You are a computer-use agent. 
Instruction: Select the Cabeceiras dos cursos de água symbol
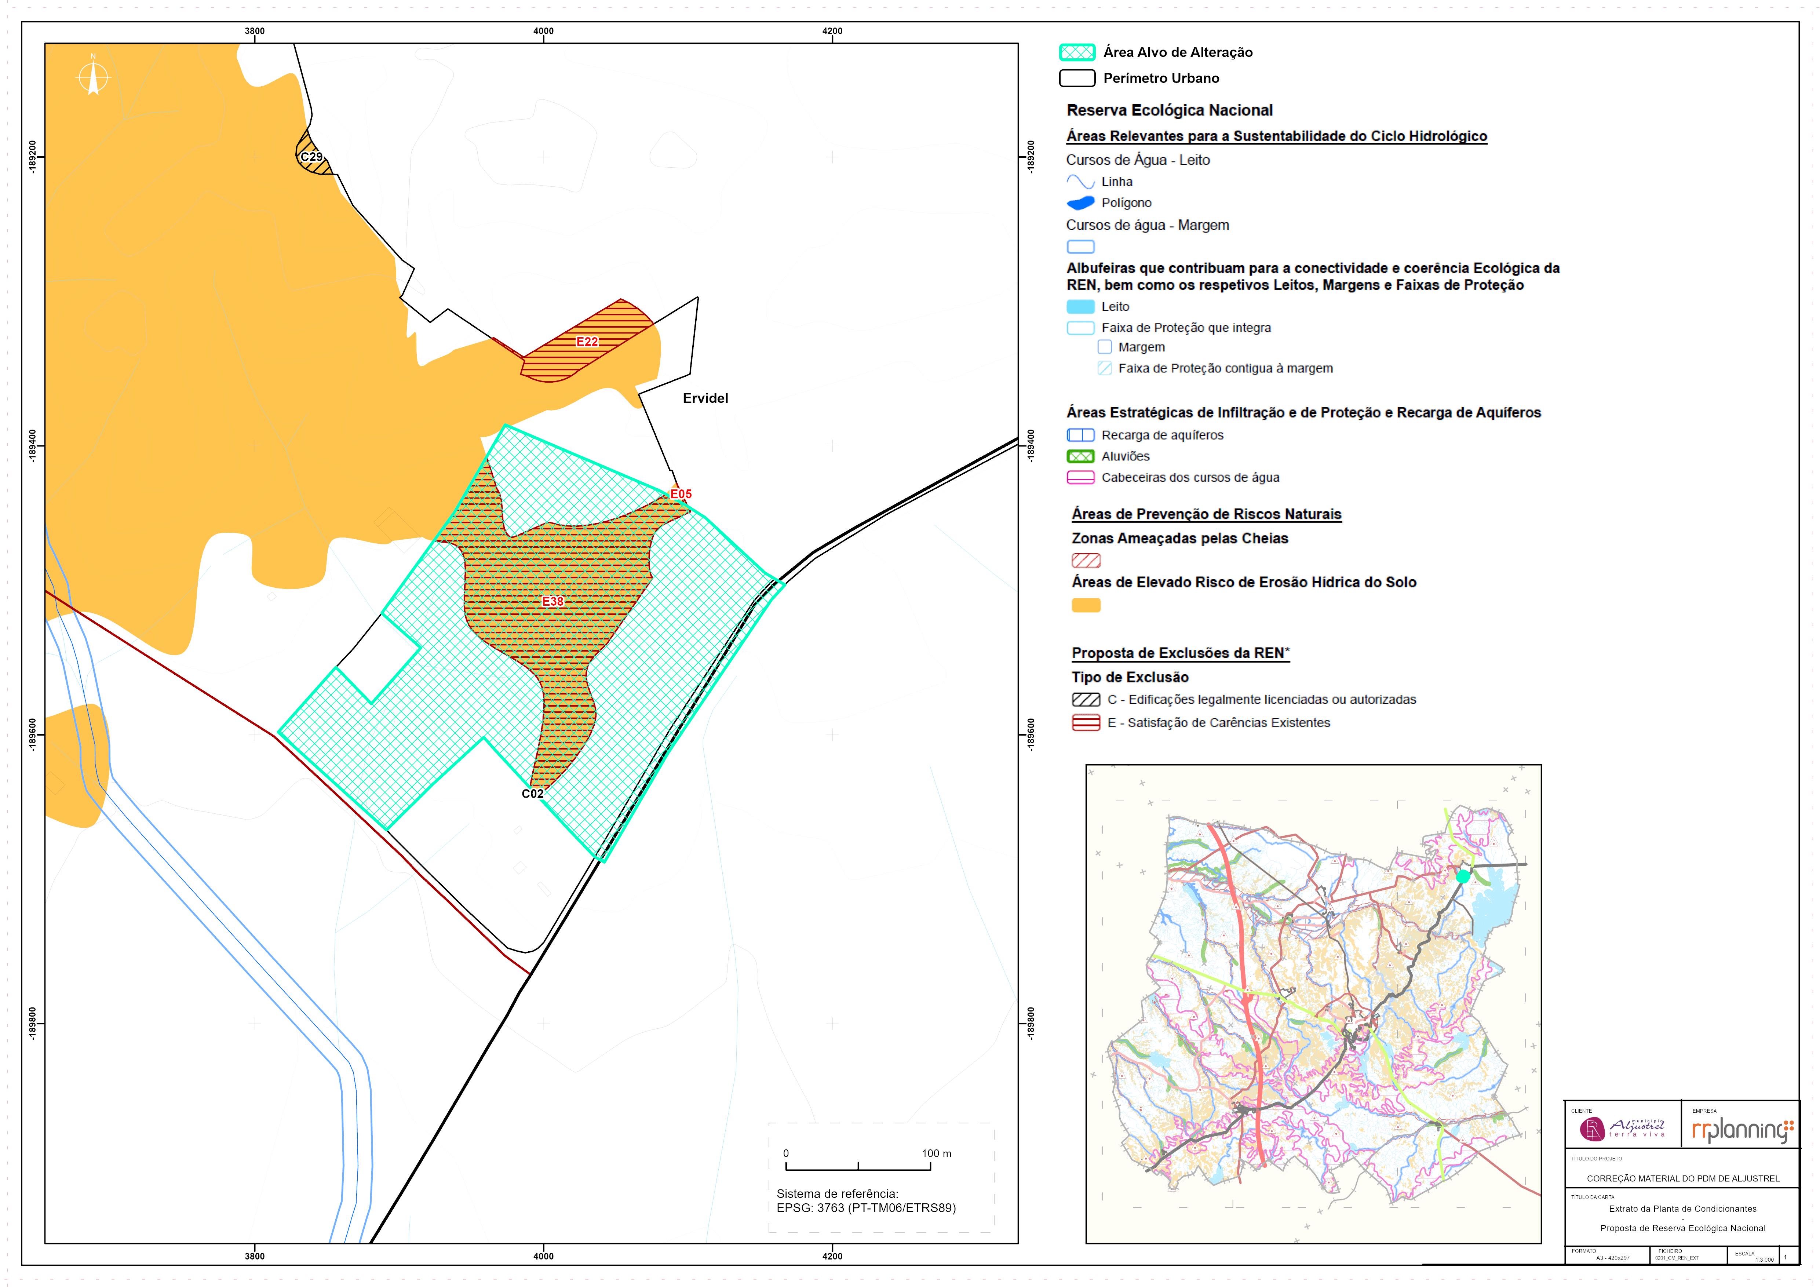[x=1080, y=478]
